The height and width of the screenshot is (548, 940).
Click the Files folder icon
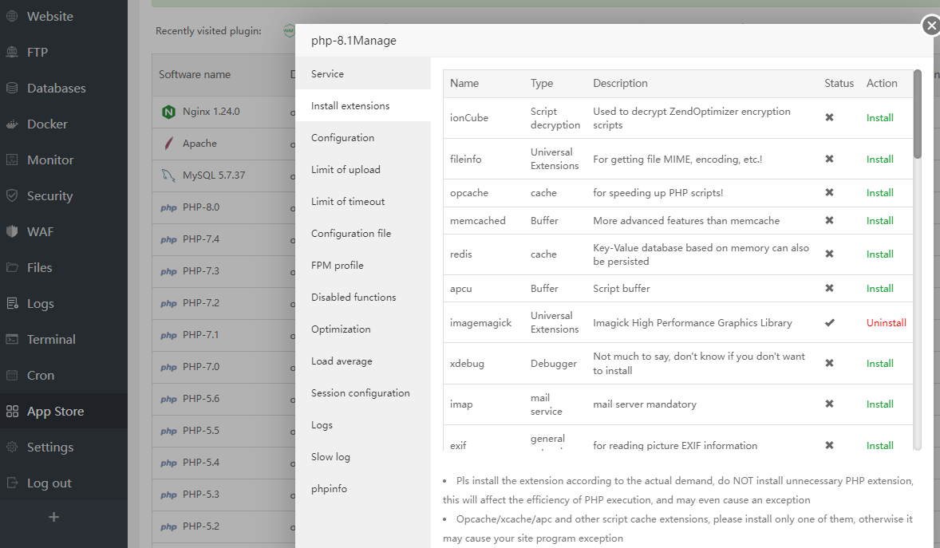[x=12, y=267]
